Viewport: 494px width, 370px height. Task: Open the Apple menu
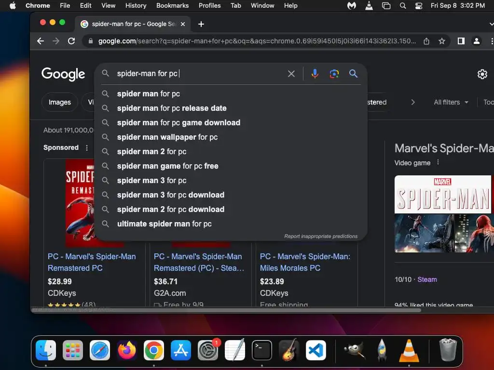tap(13, 6)
